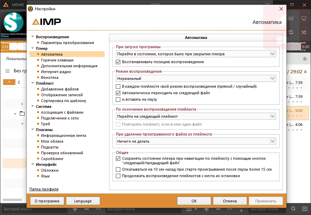Viewport: 311px width, 215px height.
Task: Enable the и вставать на паузу checkbox
Action: click(x=118, y=99)
